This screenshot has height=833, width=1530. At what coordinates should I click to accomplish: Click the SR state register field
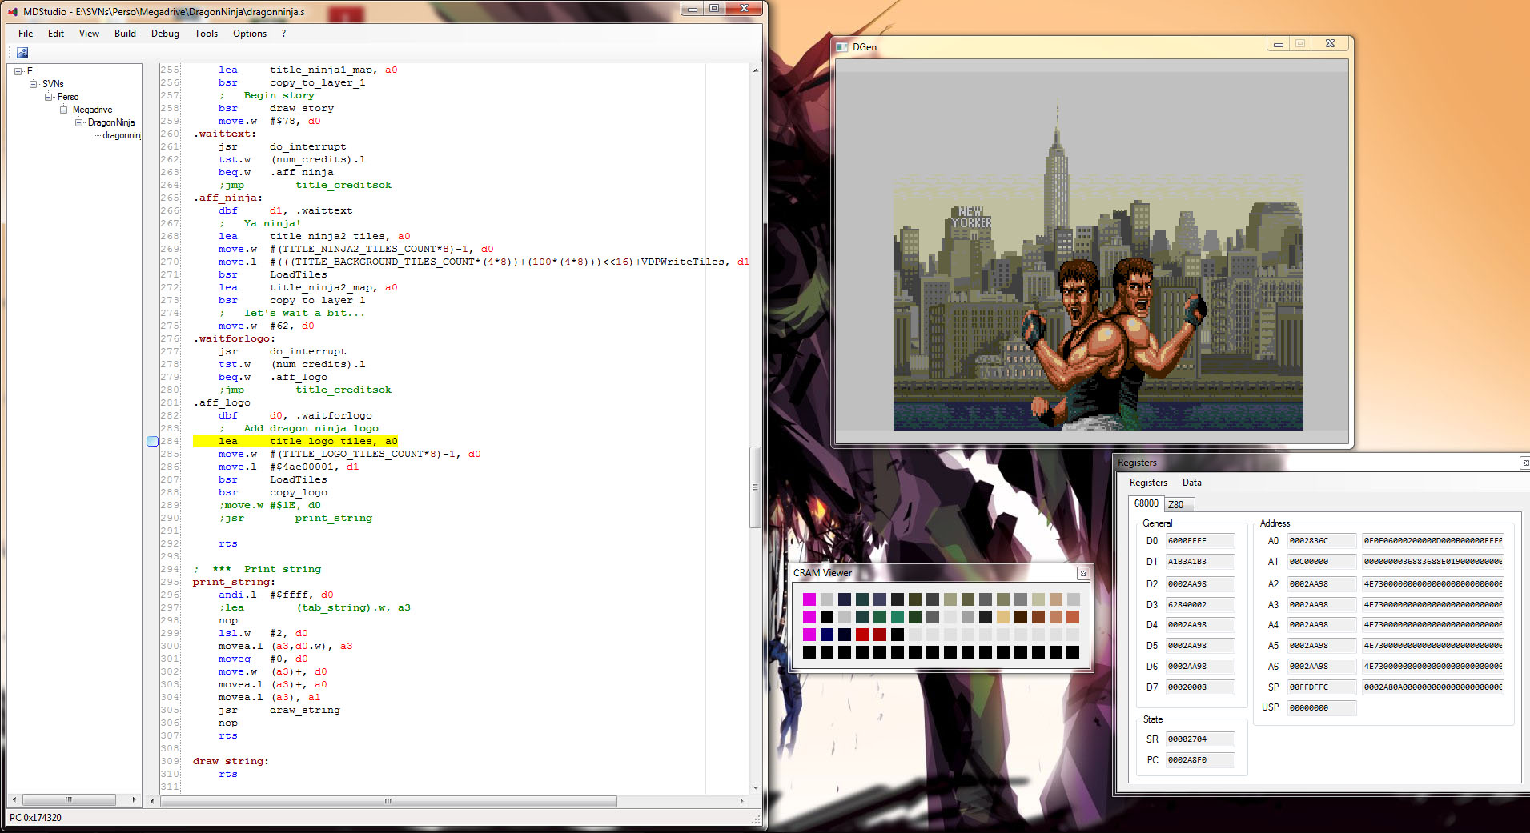click(x=1200, y=739)
